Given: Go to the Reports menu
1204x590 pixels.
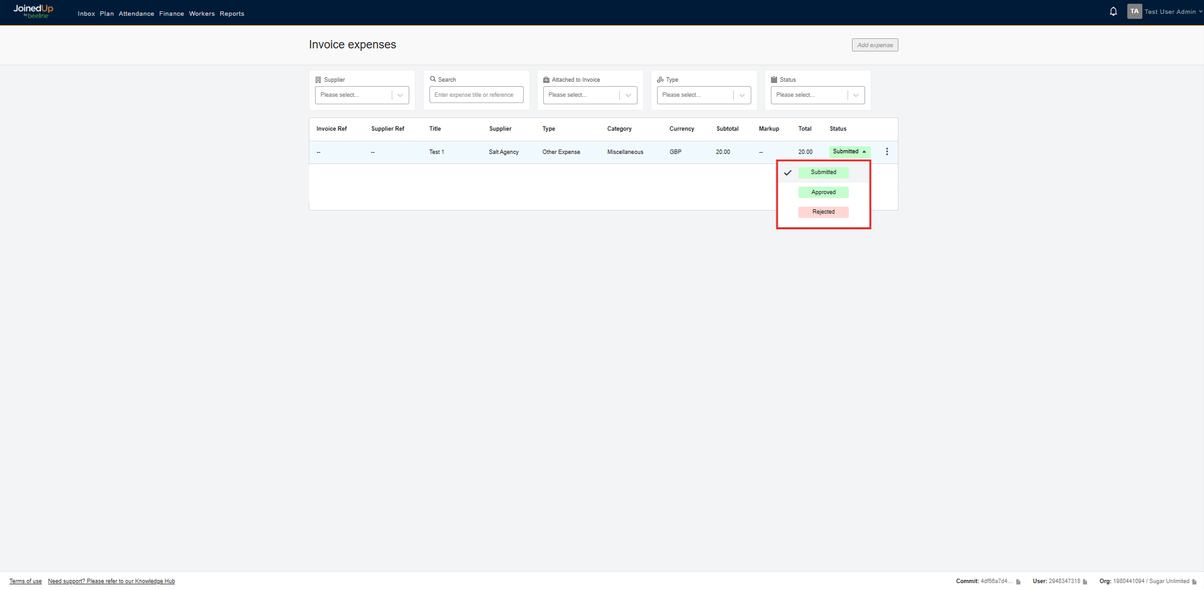Looking at the screenshot, I should 231,14.
